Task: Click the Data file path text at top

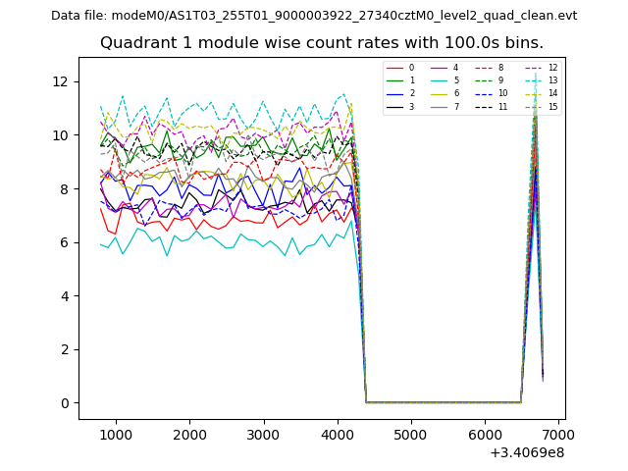Action: [x=314, y=16]
